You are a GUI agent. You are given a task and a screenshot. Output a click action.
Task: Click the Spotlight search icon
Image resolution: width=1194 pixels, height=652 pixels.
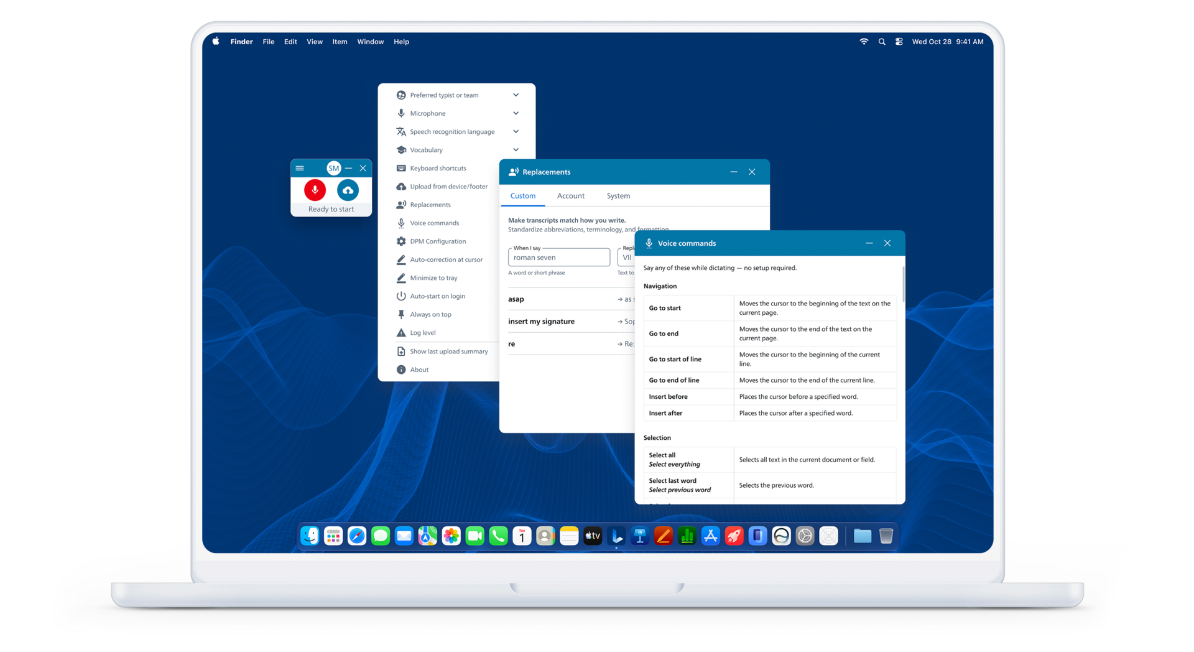point(881,42)
